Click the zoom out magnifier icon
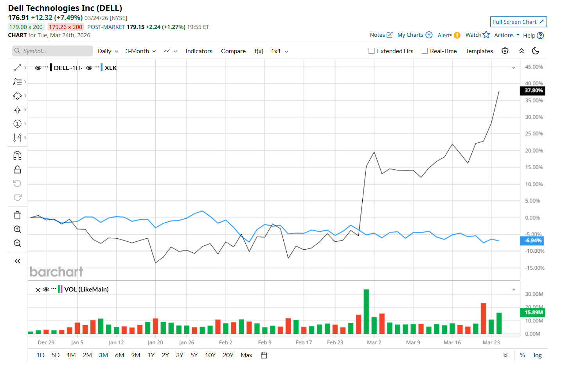 point(17,243)
